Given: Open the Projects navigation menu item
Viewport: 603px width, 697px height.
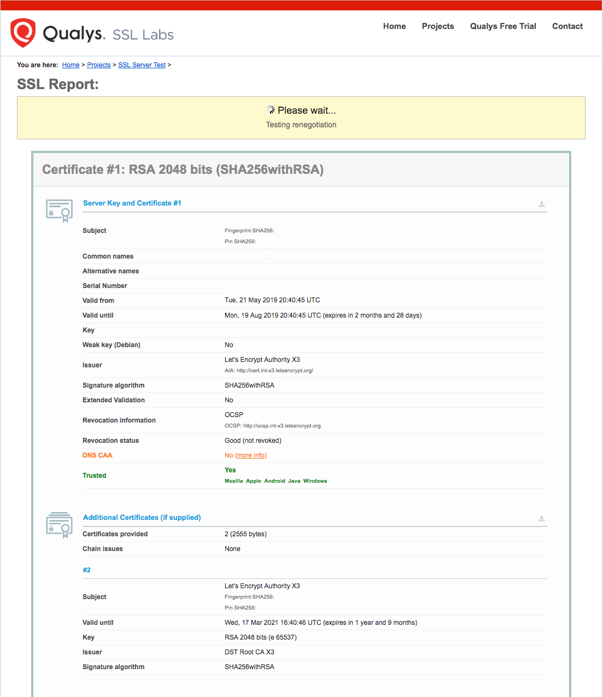Looking at the screenshot, I should coord(437,26).
